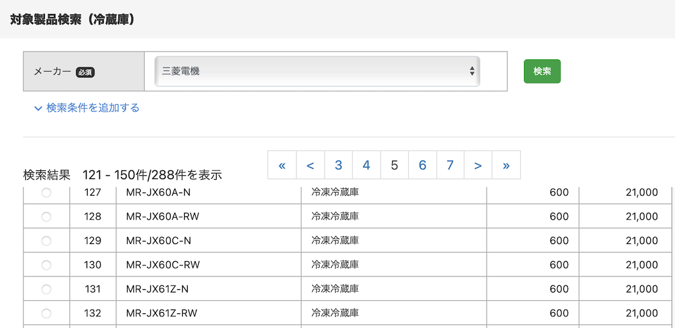Click row number 128 cell
The width and height of the screenshot is (675, 328).
93,216
